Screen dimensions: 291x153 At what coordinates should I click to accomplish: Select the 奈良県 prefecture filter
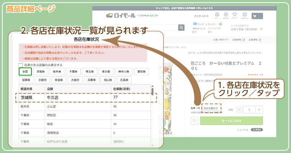click(59, 80)
